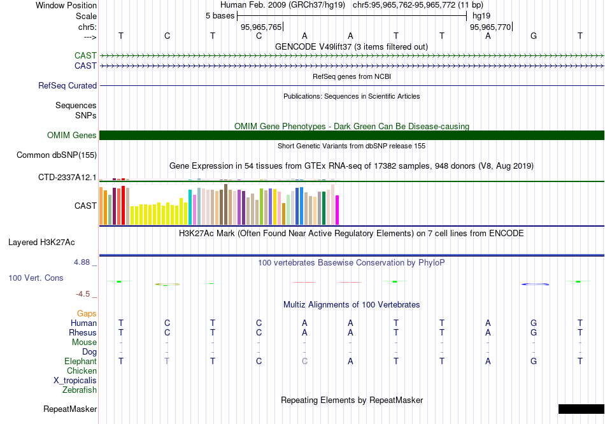
Task: Open the GENCODE V49lift37 track title
Action: (351, 46)
